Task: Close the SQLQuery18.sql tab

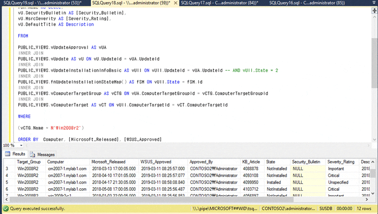Action: coord(176,3)
